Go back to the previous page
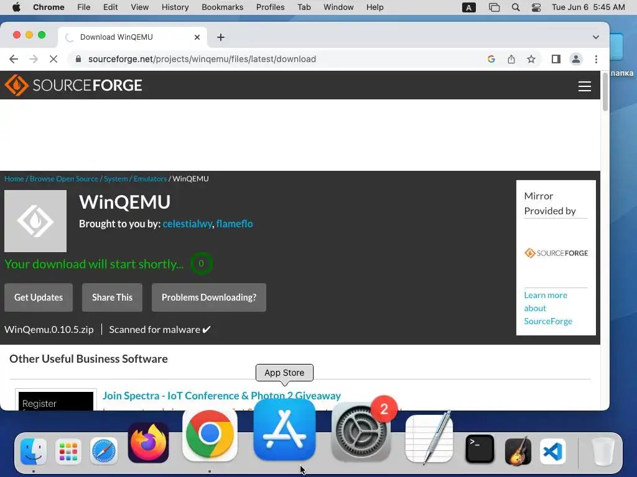The height and width of the screenshot is (477, 637). pos(14,59)
